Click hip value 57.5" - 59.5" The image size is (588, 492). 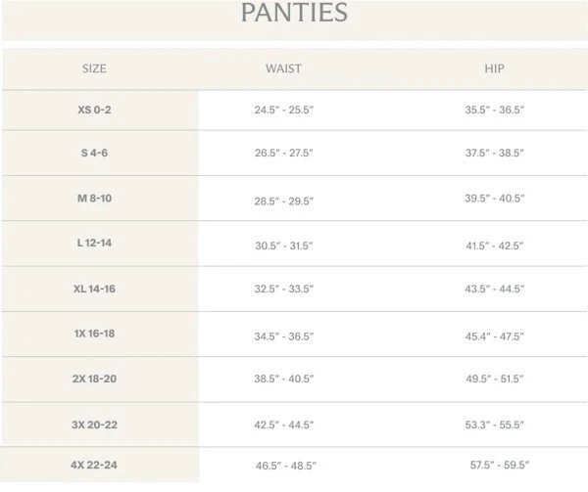(499, 466)
